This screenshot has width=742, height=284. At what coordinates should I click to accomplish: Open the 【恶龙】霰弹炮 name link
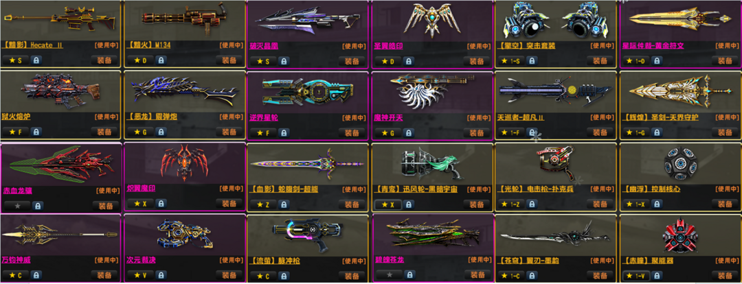(152, 117)
